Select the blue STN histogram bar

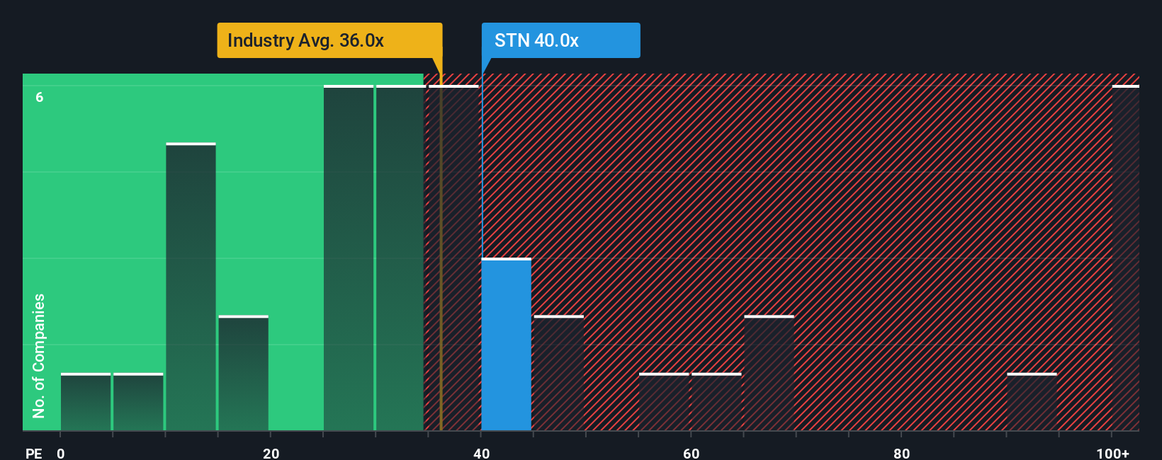507,345
